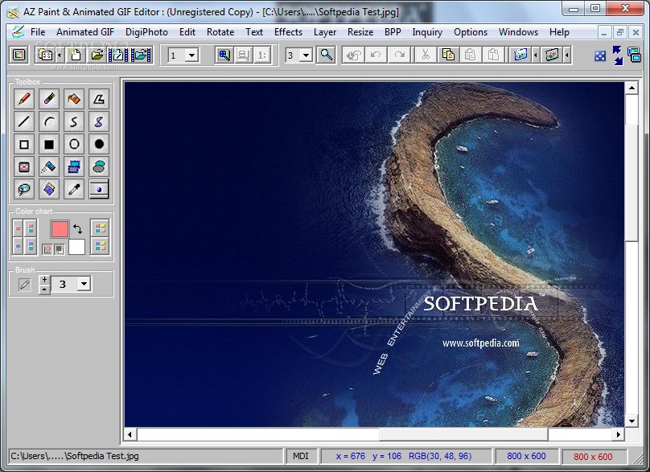Viewport: 650px width, 472px height.
Task: Decrease brush size with minus button
Action: (44, 289)
